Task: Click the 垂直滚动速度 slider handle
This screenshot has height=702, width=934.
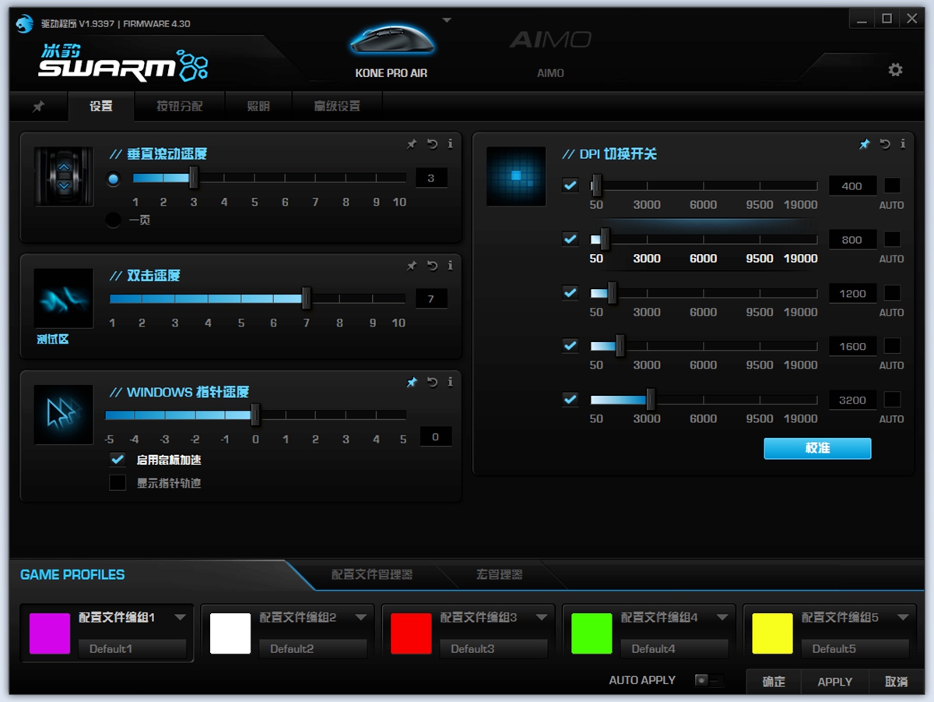Action: click(194, 178)
